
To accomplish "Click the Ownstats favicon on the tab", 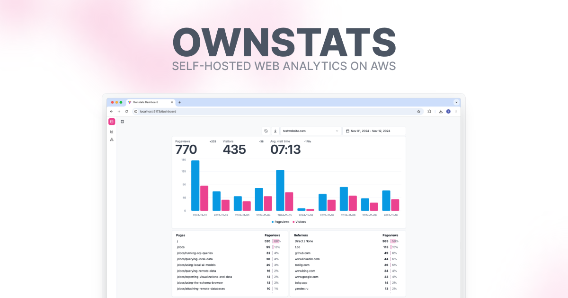I will pyautogui.click(x=130, y=102).
